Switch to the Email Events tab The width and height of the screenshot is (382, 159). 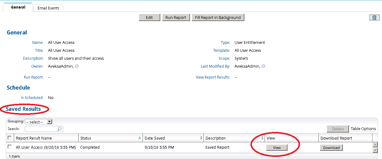click(x=48, y=8)
